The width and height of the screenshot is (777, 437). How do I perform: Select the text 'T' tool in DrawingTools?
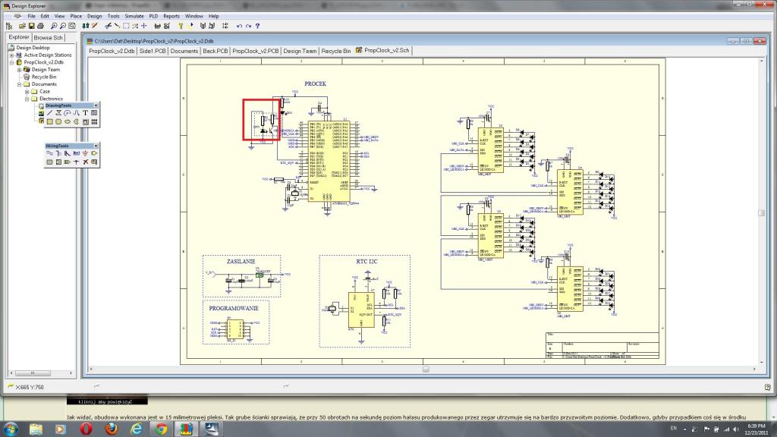point(85,113)
